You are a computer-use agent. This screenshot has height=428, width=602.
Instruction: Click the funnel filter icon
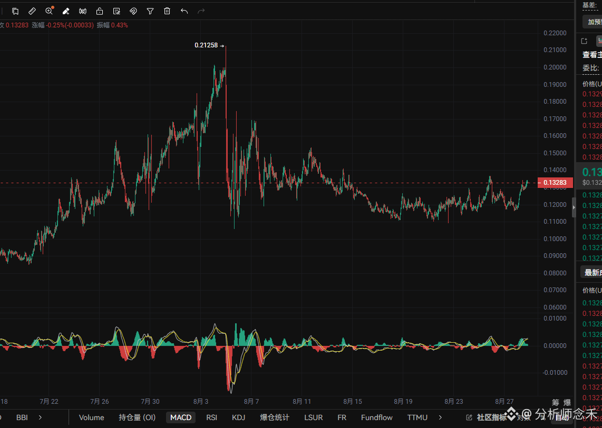pos(150,11)
